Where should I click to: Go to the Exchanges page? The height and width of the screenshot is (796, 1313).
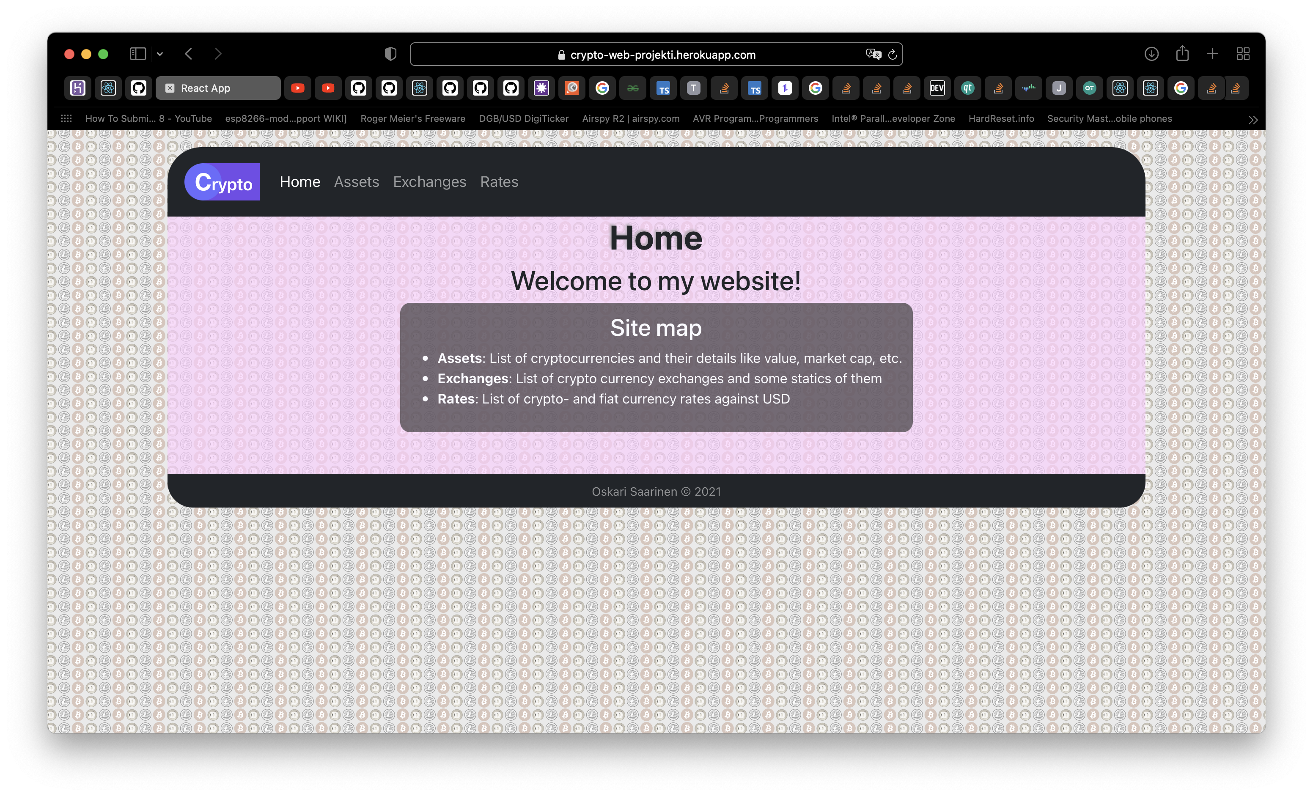coord(429,182)
